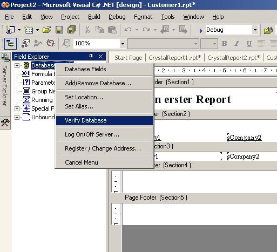Choose Register / Change Address... entry
Image resolution: width=277 pixels, height=252 pixels.
pyautogui.click(x=104, y=148)
